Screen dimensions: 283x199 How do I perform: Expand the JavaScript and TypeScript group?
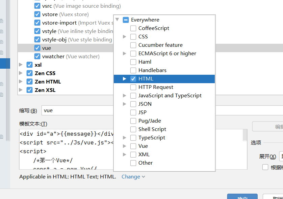click(125, 96)
